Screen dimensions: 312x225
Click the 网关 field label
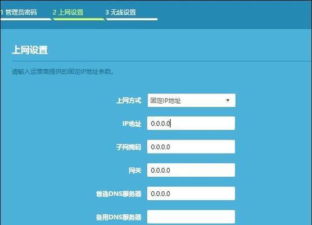135,170
